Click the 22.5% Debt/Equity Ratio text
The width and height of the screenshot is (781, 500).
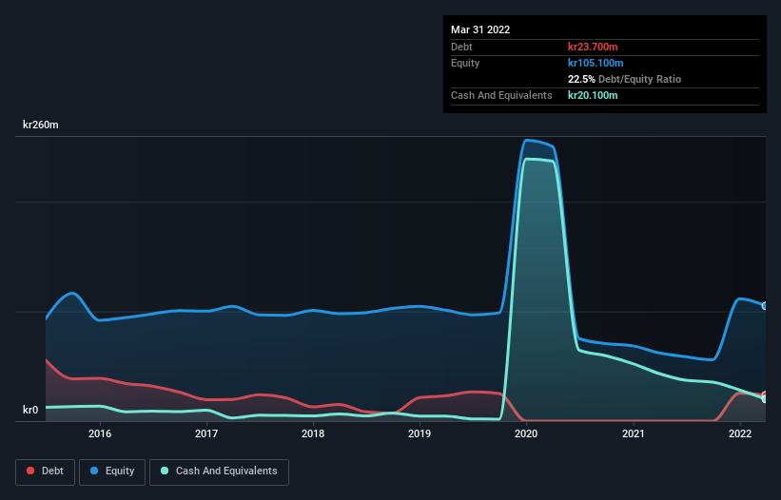tap(625, 79)
